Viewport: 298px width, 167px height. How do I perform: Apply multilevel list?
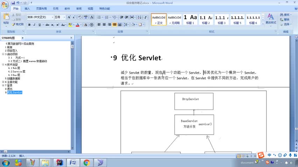(114, 17)
